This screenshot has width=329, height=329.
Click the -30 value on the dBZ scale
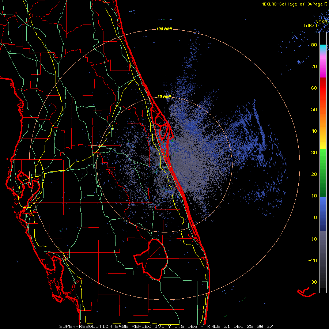[313, 282]
